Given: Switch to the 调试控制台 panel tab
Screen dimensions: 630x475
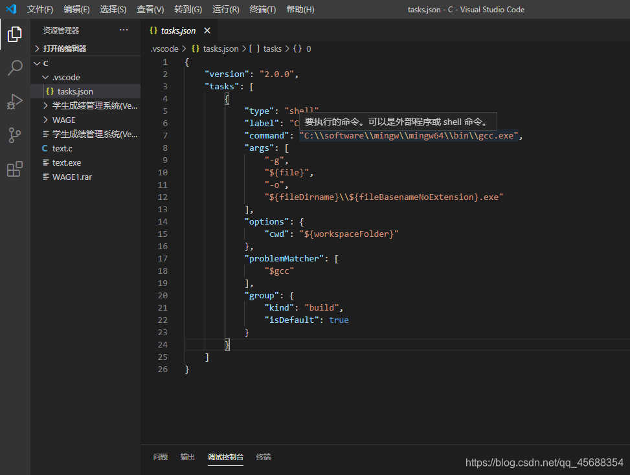Looking at the screenshot, I should click(x=225, y=457).
